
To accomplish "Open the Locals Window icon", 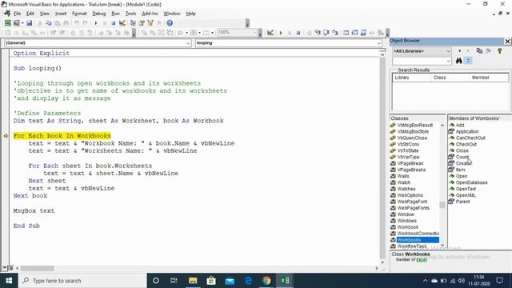I will pyautogui.click(x=346, y=33).
